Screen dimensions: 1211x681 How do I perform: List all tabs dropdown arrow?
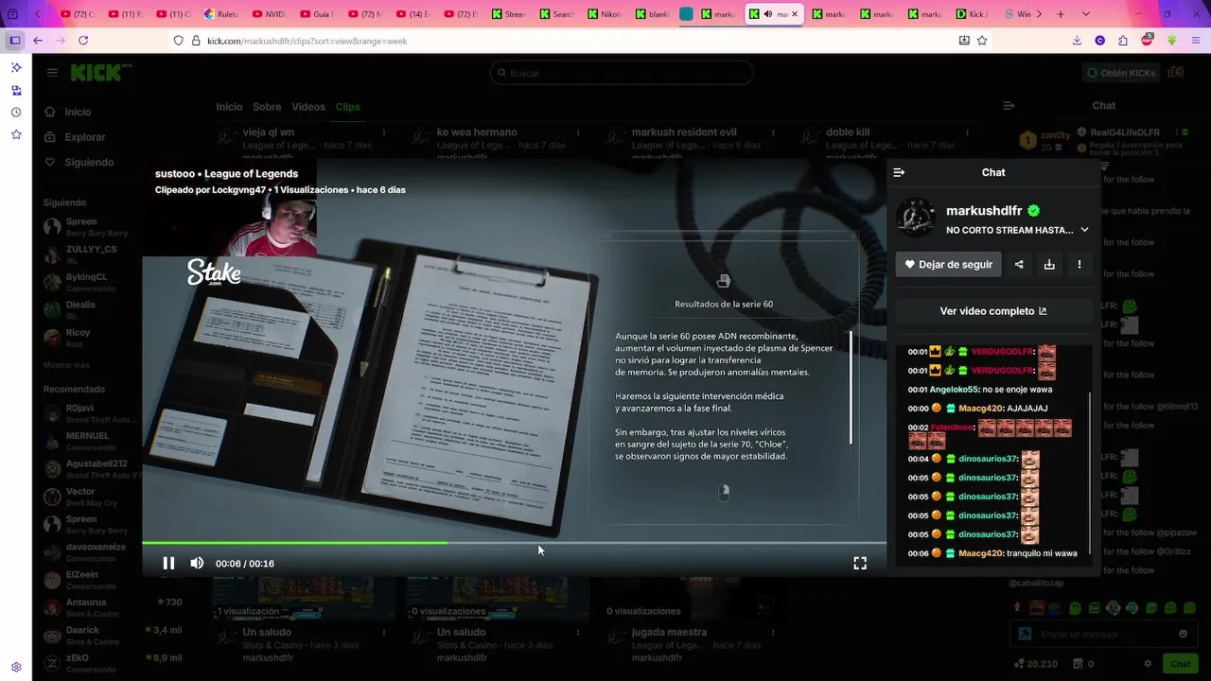(1085, 14)
